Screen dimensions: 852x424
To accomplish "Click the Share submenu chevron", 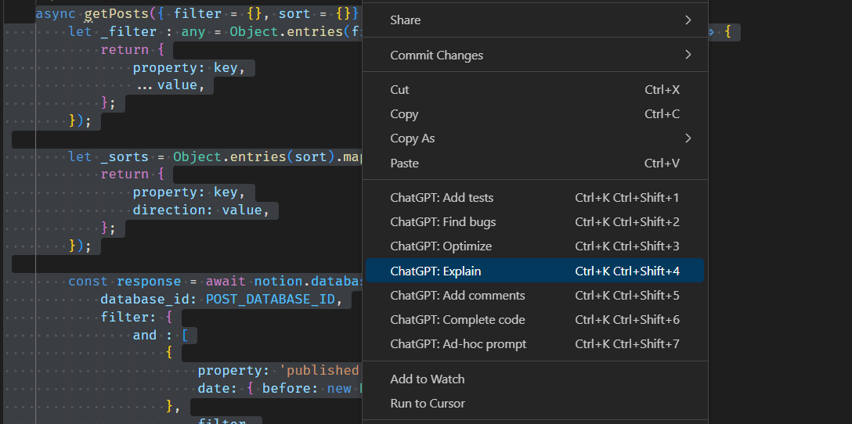I will point(688,20).
